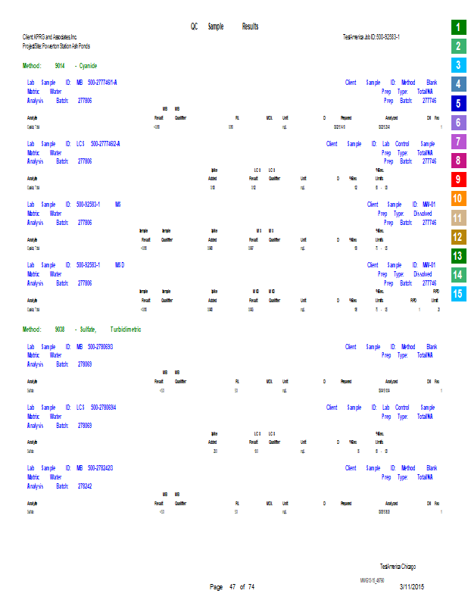Select the purple tab numbered 7
The height and width of the screenshot is (606, 468).
click(x=457, y=142)
